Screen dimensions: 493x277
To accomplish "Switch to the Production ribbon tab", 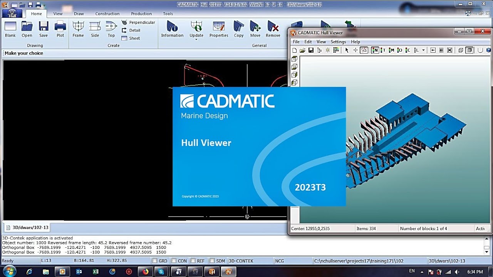I will point(141,14).
